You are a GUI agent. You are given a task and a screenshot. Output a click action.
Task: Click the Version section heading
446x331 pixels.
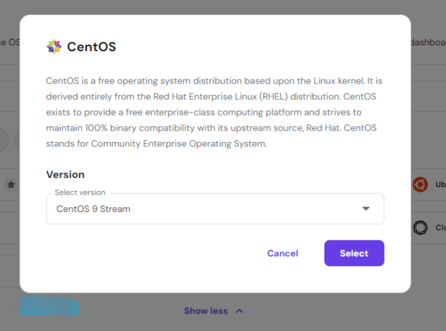65,174
